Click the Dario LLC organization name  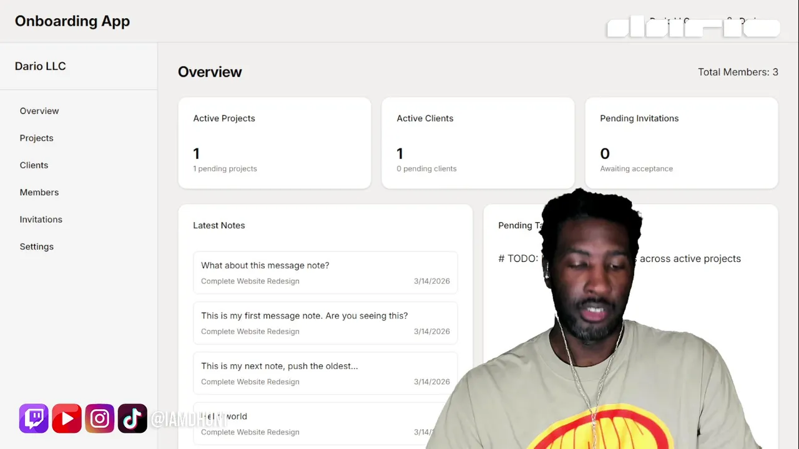(x=41, y=66)
